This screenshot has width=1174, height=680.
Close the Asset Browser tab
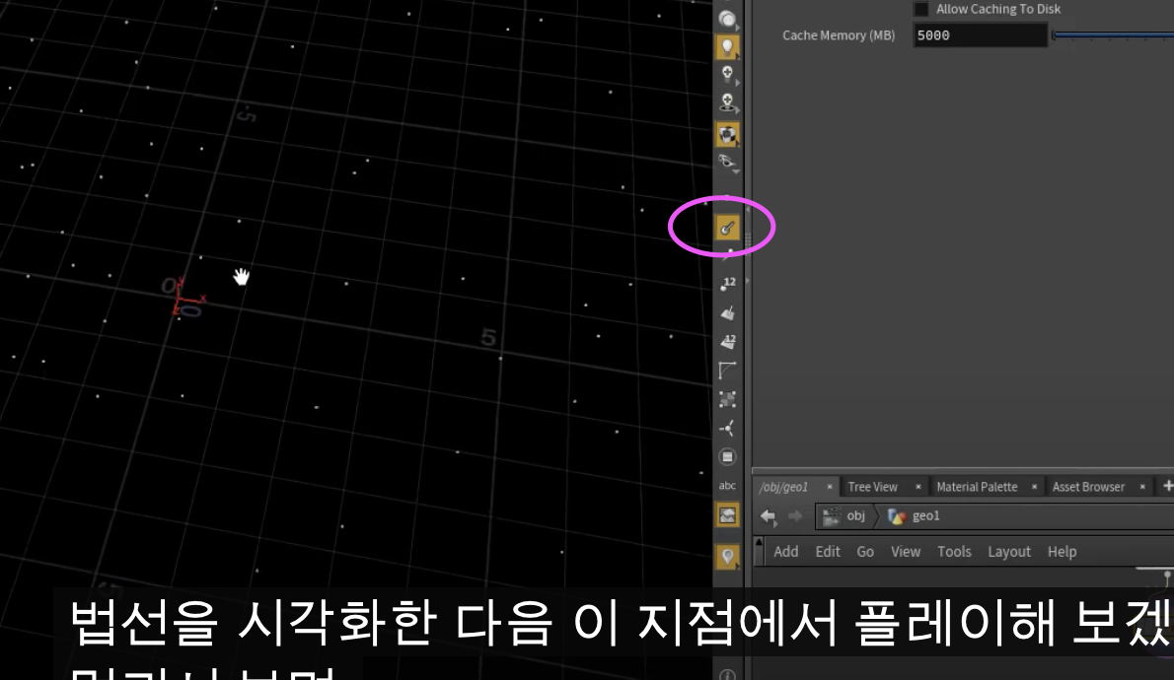(x=1141, y=487)
